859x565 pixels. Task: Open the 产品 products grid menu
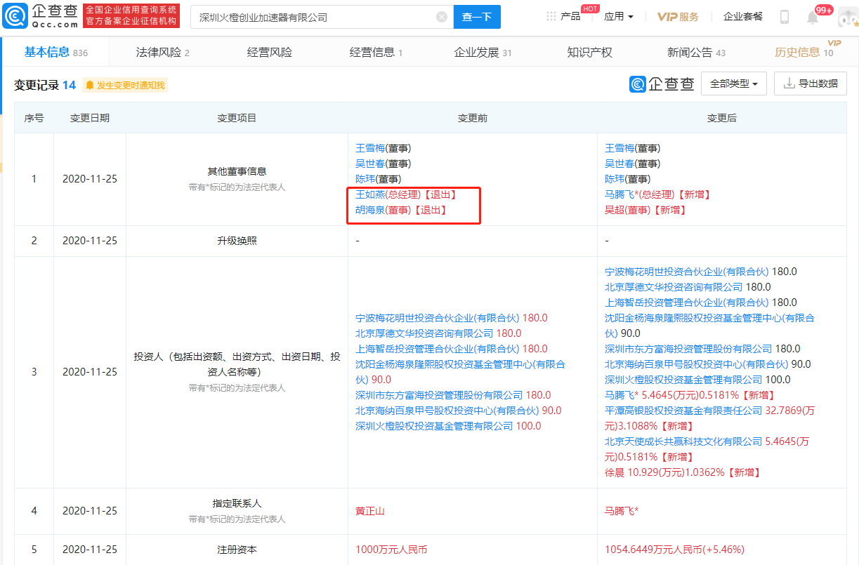pyautogui.click(x=563, y=16)
